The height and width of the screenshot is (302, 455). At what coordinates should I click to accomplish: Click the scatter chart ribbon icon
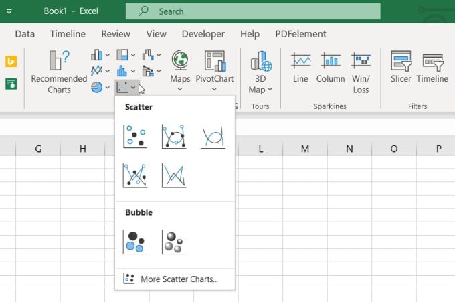[x=122, y=87]
